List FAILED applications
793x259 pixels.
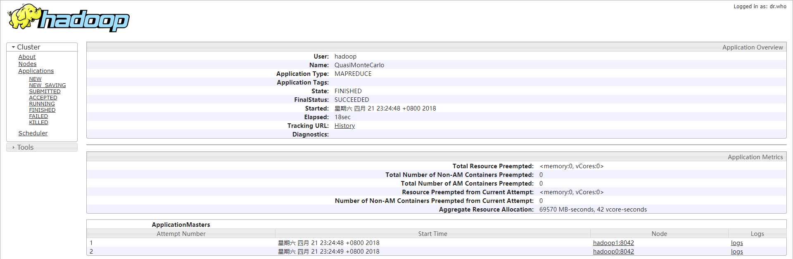[38, 116]
